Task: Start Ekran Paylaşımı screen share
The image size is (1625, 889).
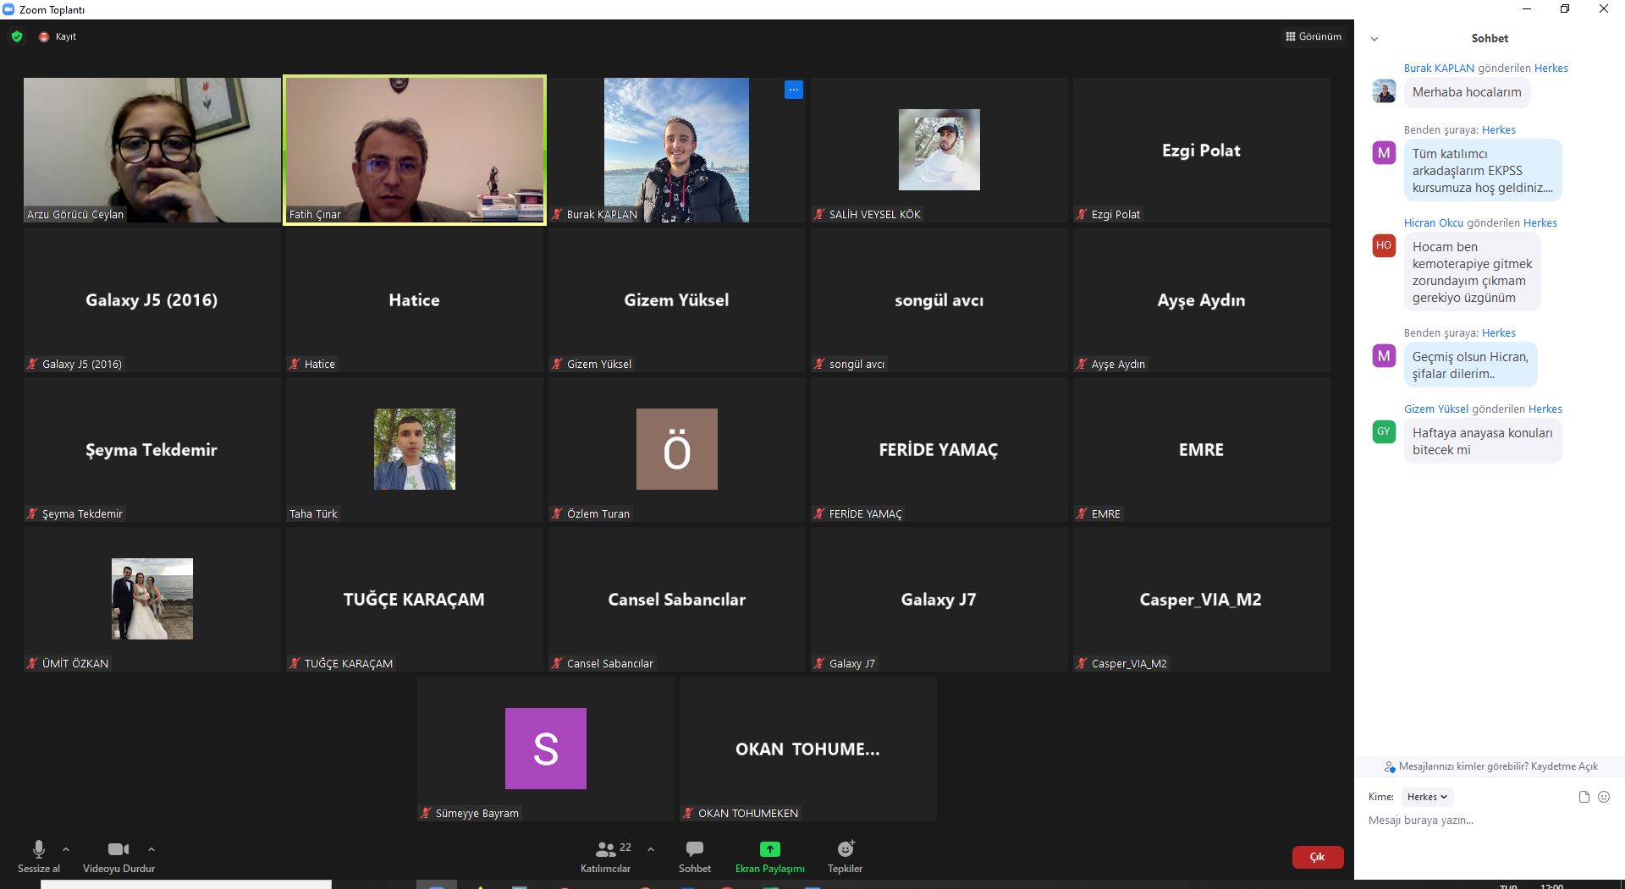Action: (x=769, y=855)
